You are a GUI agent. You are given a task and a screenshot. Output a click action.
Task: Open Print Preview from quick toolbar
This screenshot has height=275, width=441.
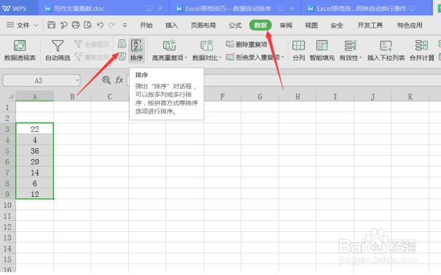click(87, 25)
